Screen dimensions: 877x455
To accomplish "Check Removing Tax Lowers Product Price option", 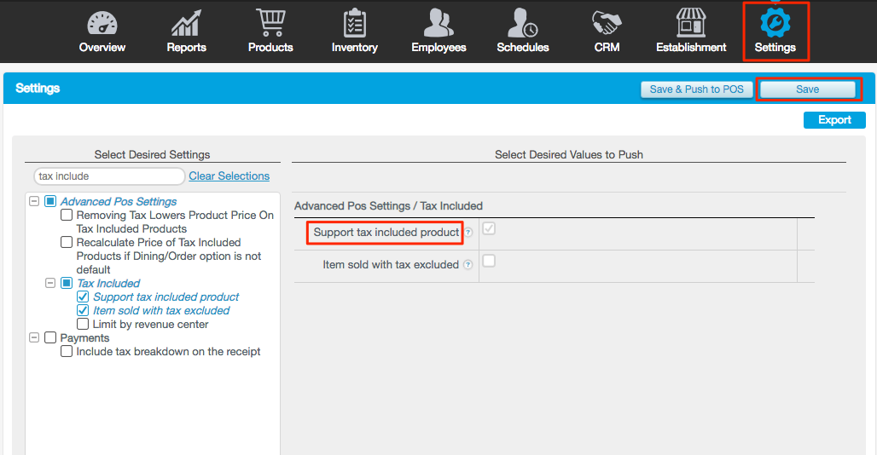I will [67, 216].
